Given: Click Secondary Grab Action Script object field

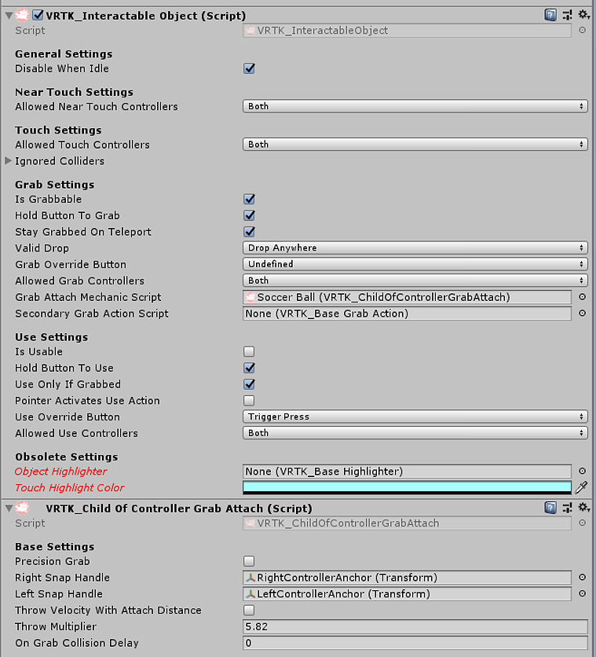Looking at the screenshot, I should pos(407,314).
